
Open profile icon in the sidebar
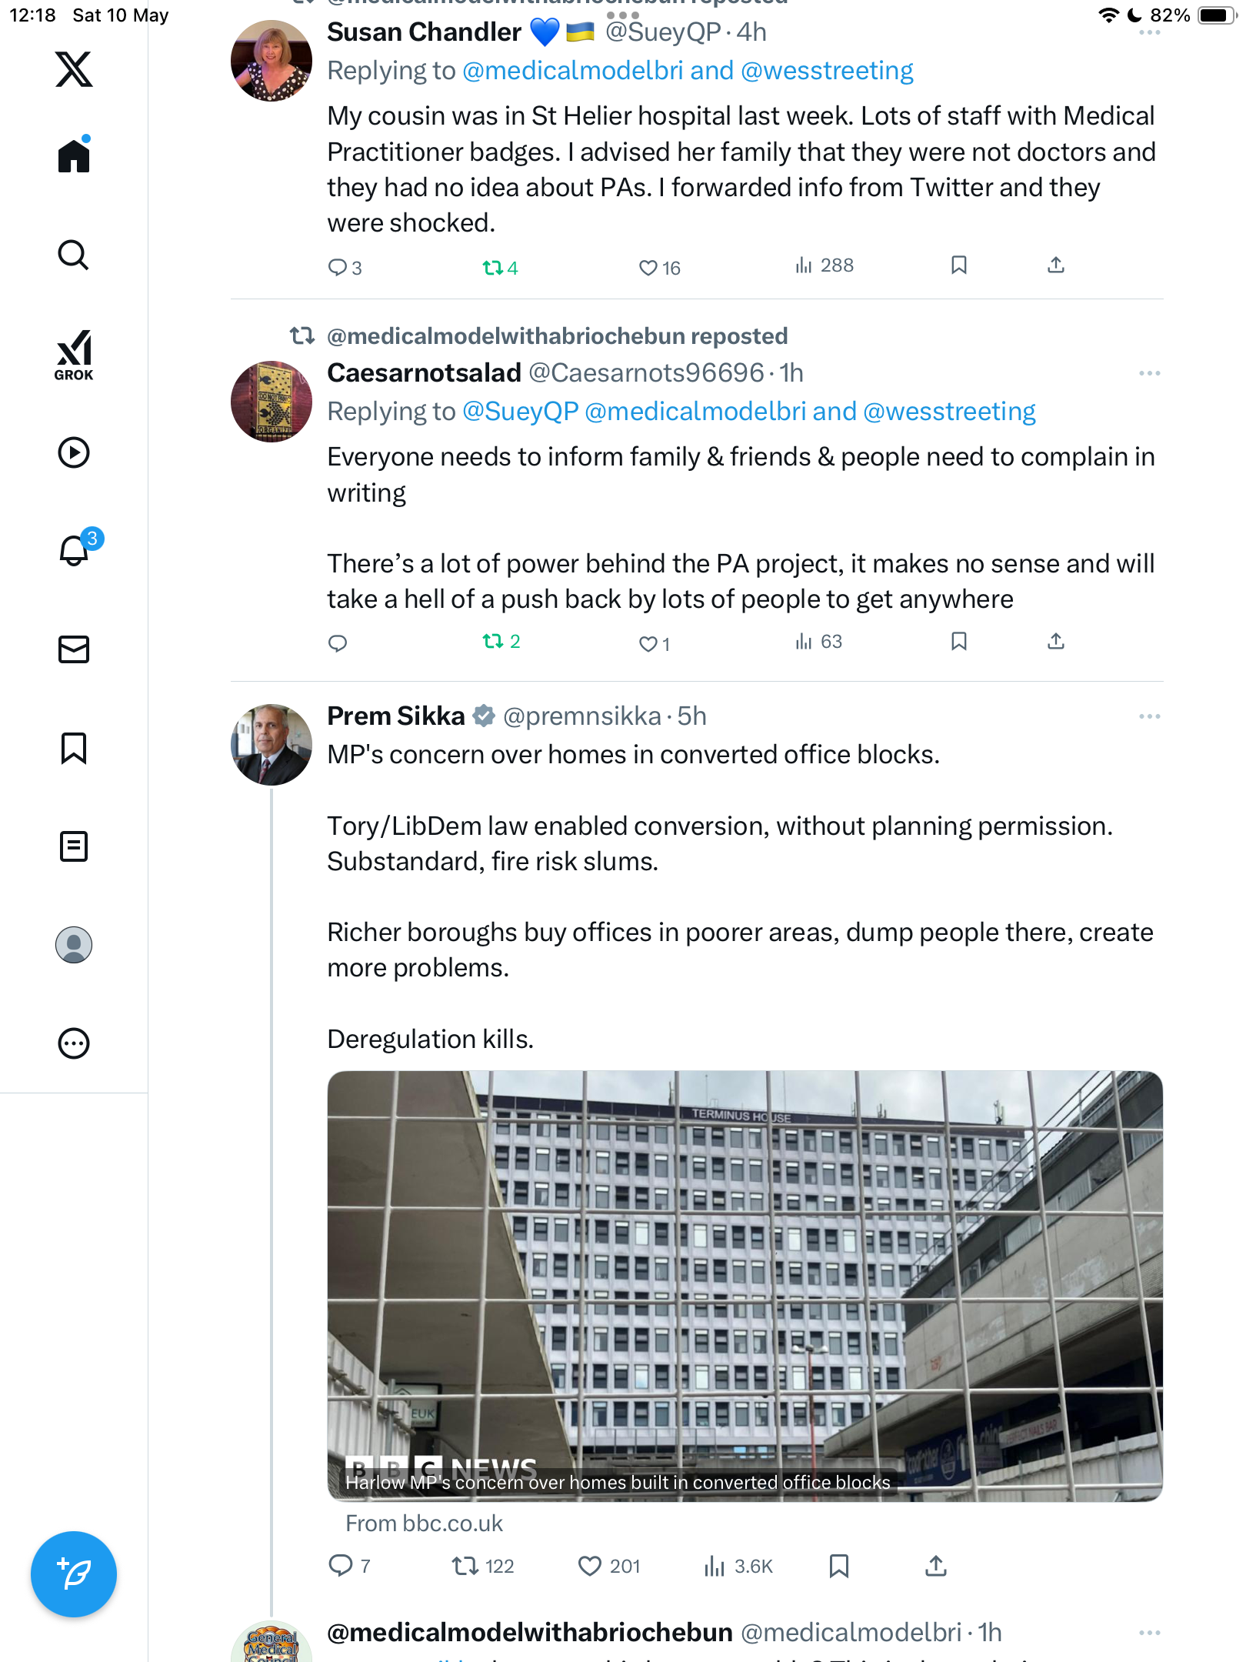click(74, 945)
